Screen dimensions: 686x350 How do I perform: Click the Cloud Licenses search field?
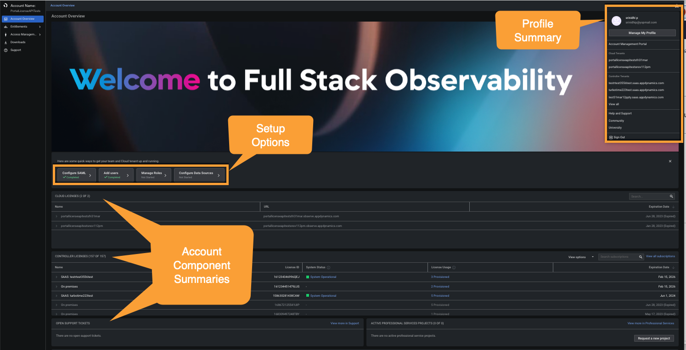(649, 197)
